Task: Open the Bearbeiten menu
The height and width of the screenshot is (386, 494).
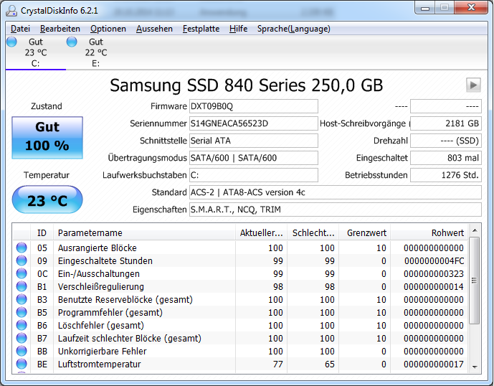Action: click(x=60, y=29)
